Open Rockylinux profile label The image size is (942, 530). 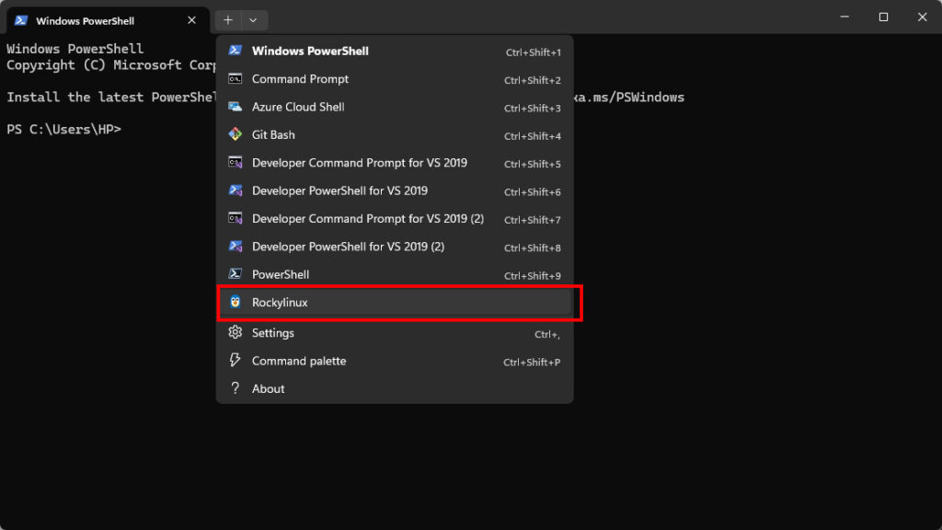point(280,302)
